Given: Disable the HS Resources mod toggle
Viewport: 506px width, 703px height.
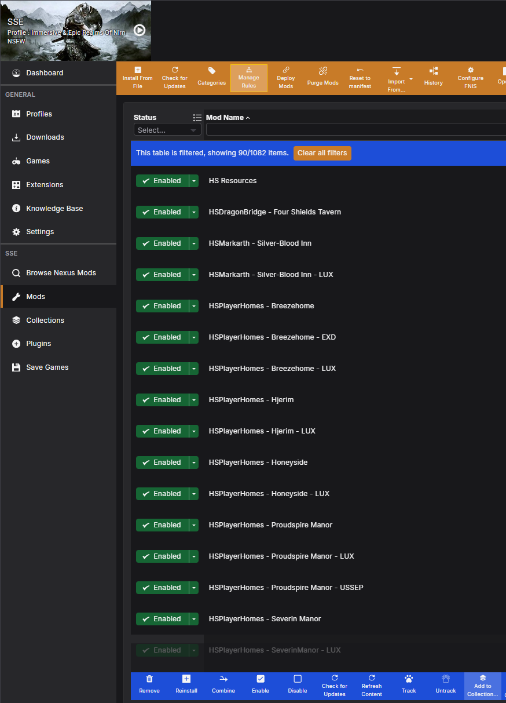Looking at the screenshot, I should click(x=163, y=180).
